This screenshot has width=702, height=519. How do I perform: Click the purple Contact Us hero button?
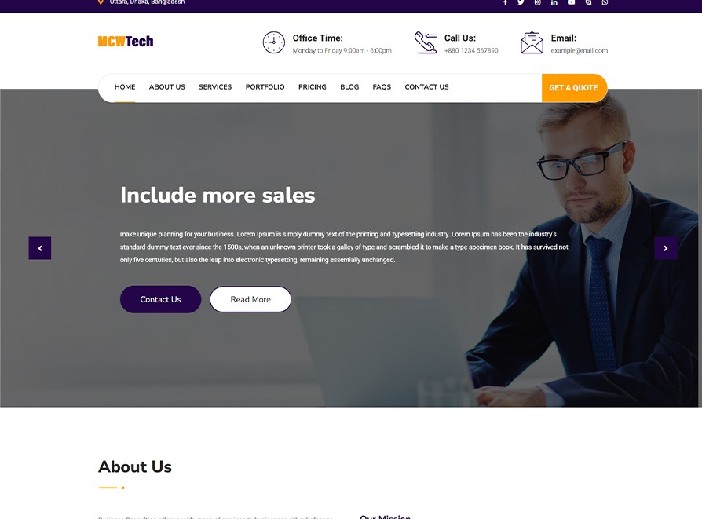[x=160, y=299]
